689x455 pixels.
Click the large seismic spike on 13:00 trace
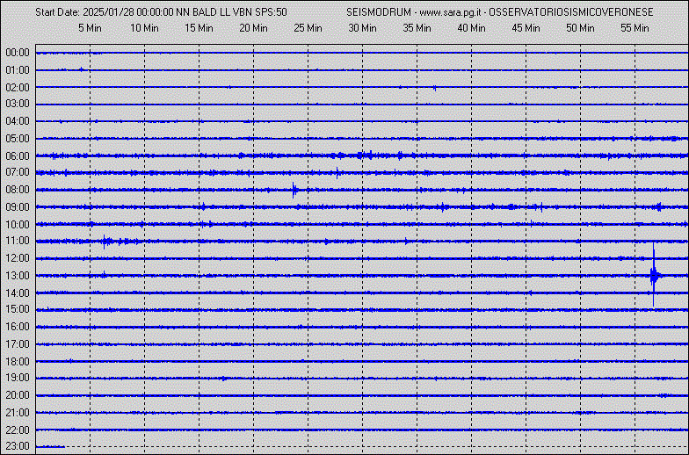coord(654,276)
